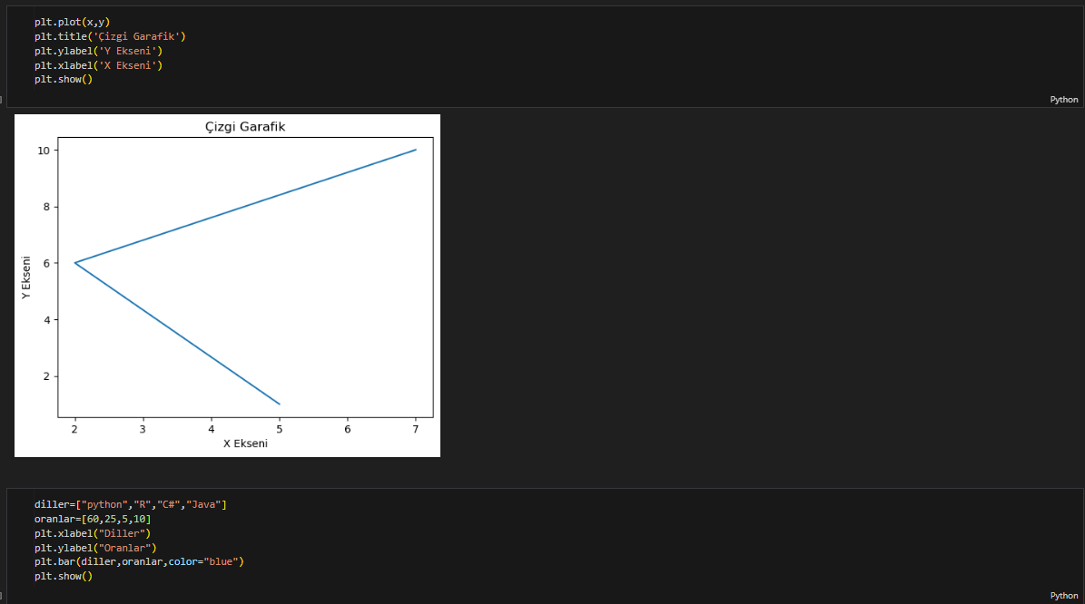Screen dimensions: 1085x604
Task: Click the "X Ekseni" axis label in the plot
Action: (245, 443)
